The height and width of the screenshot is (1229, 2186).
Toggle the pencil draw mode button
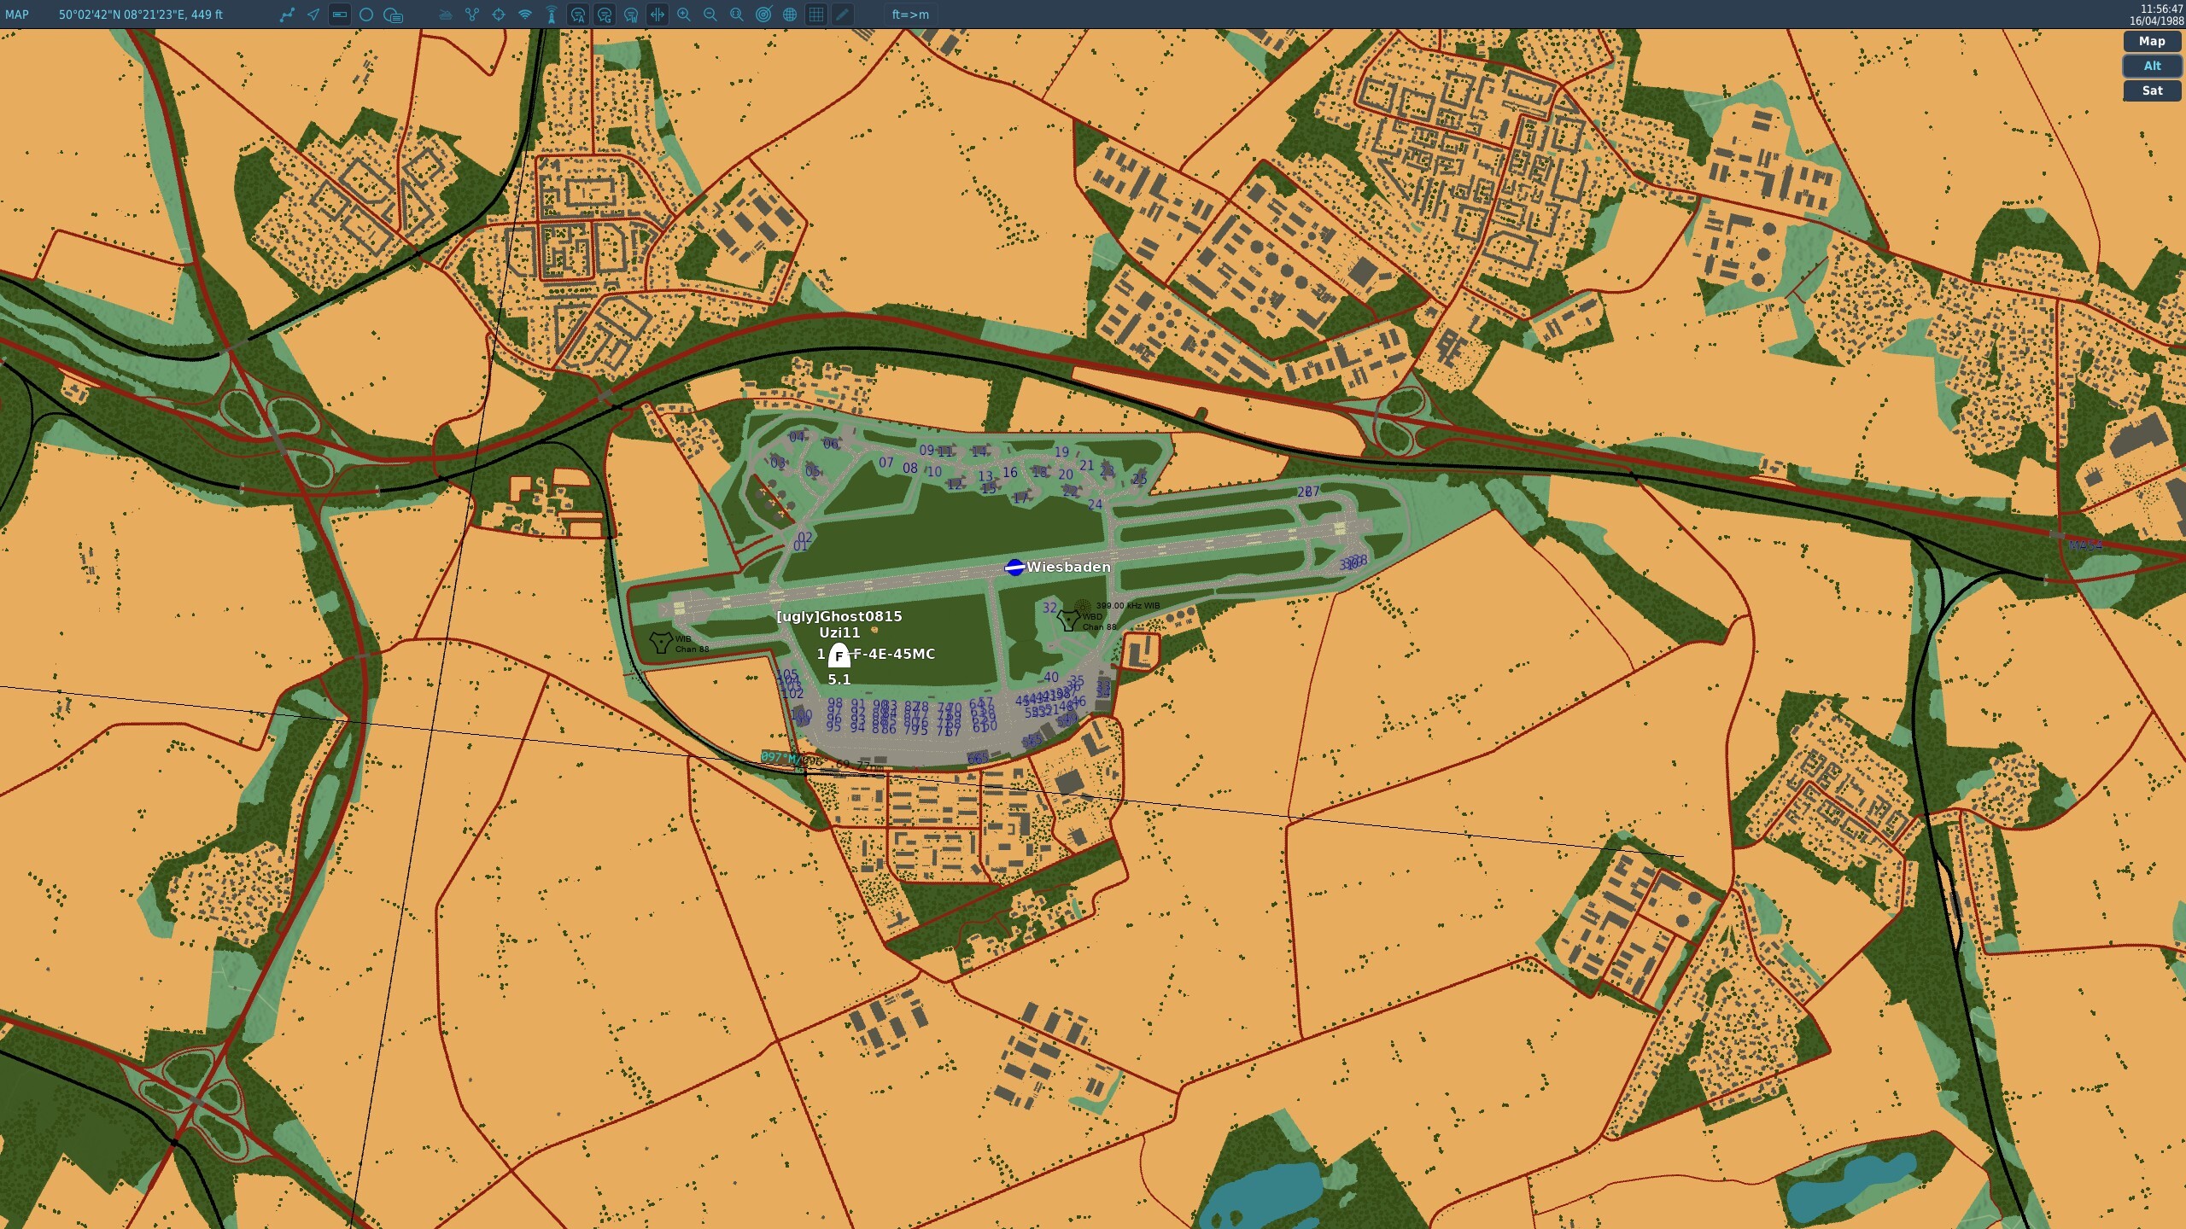click(843, 15)
